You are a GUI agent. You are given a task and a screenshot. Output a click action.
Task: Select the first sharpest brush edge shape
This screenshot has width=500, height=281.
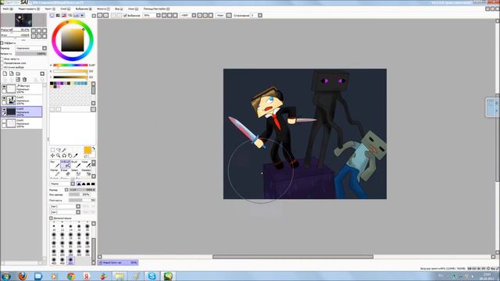(79, 184)
